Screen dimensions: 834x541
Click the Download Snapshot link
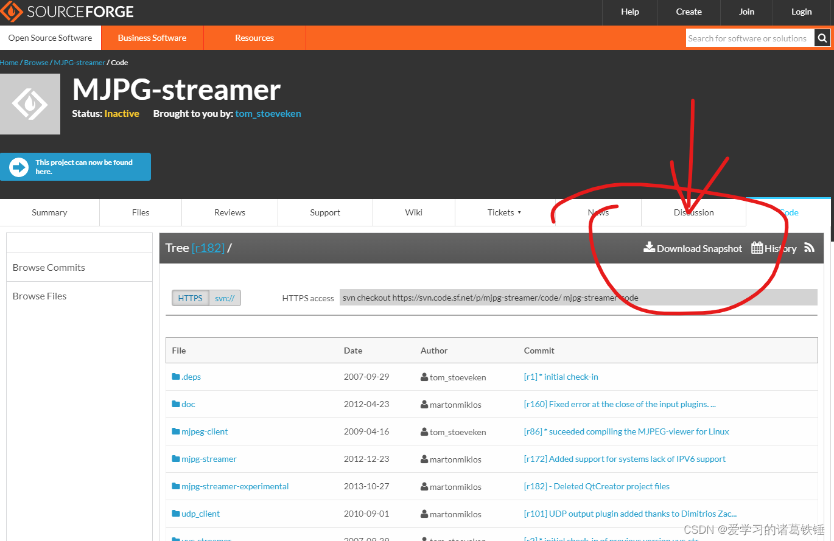(x=693, y=248)
